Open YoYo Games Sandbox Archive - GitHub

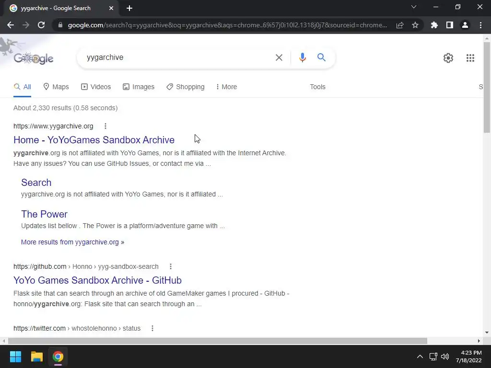pos(97,280)
